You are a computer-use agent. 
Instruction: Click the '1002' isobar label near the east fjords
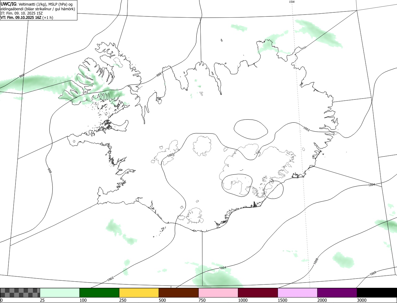[306, 129]
